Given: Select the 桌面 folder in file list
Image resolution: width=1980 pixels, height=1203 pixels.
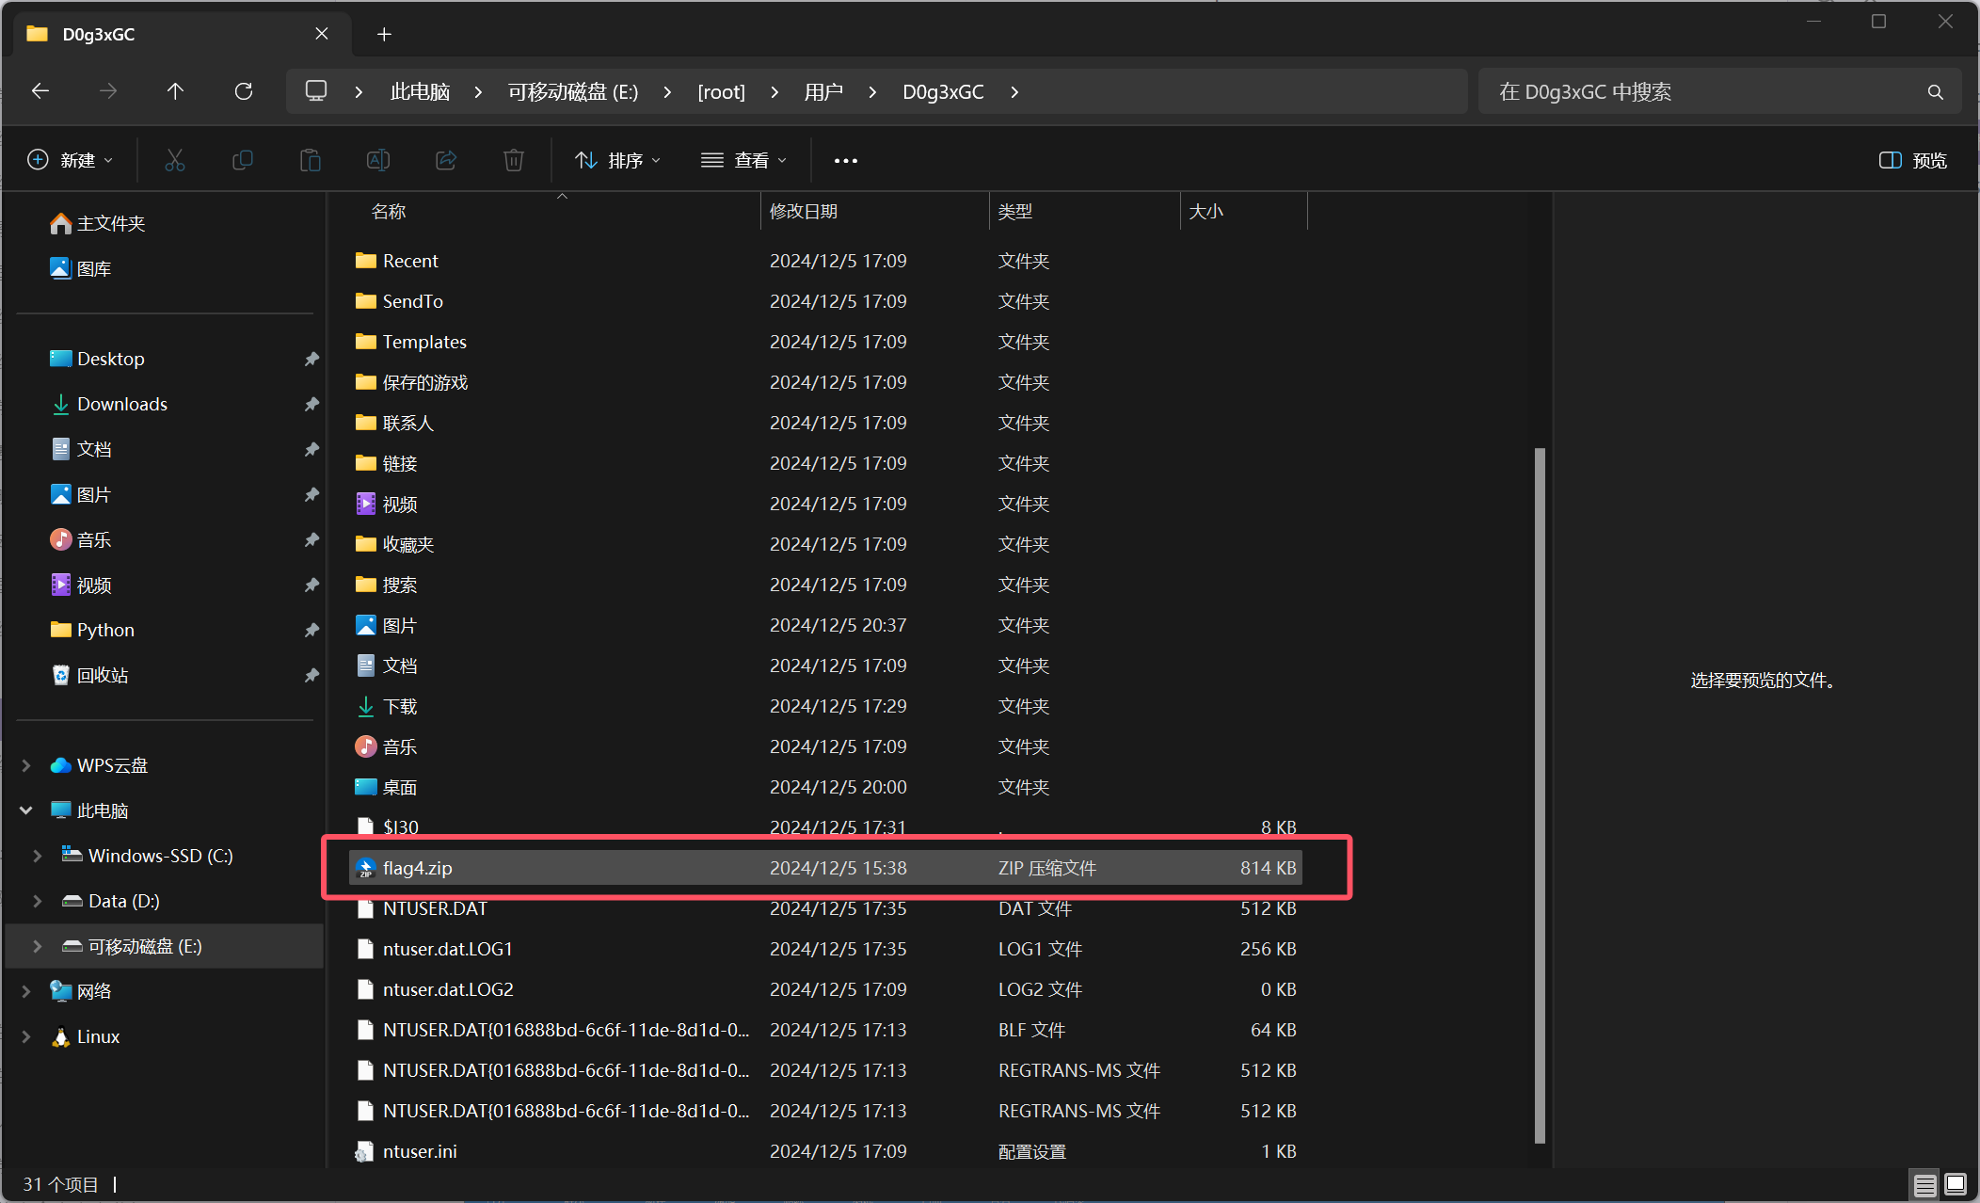Looking at the screenshot, I should [825, 787].
